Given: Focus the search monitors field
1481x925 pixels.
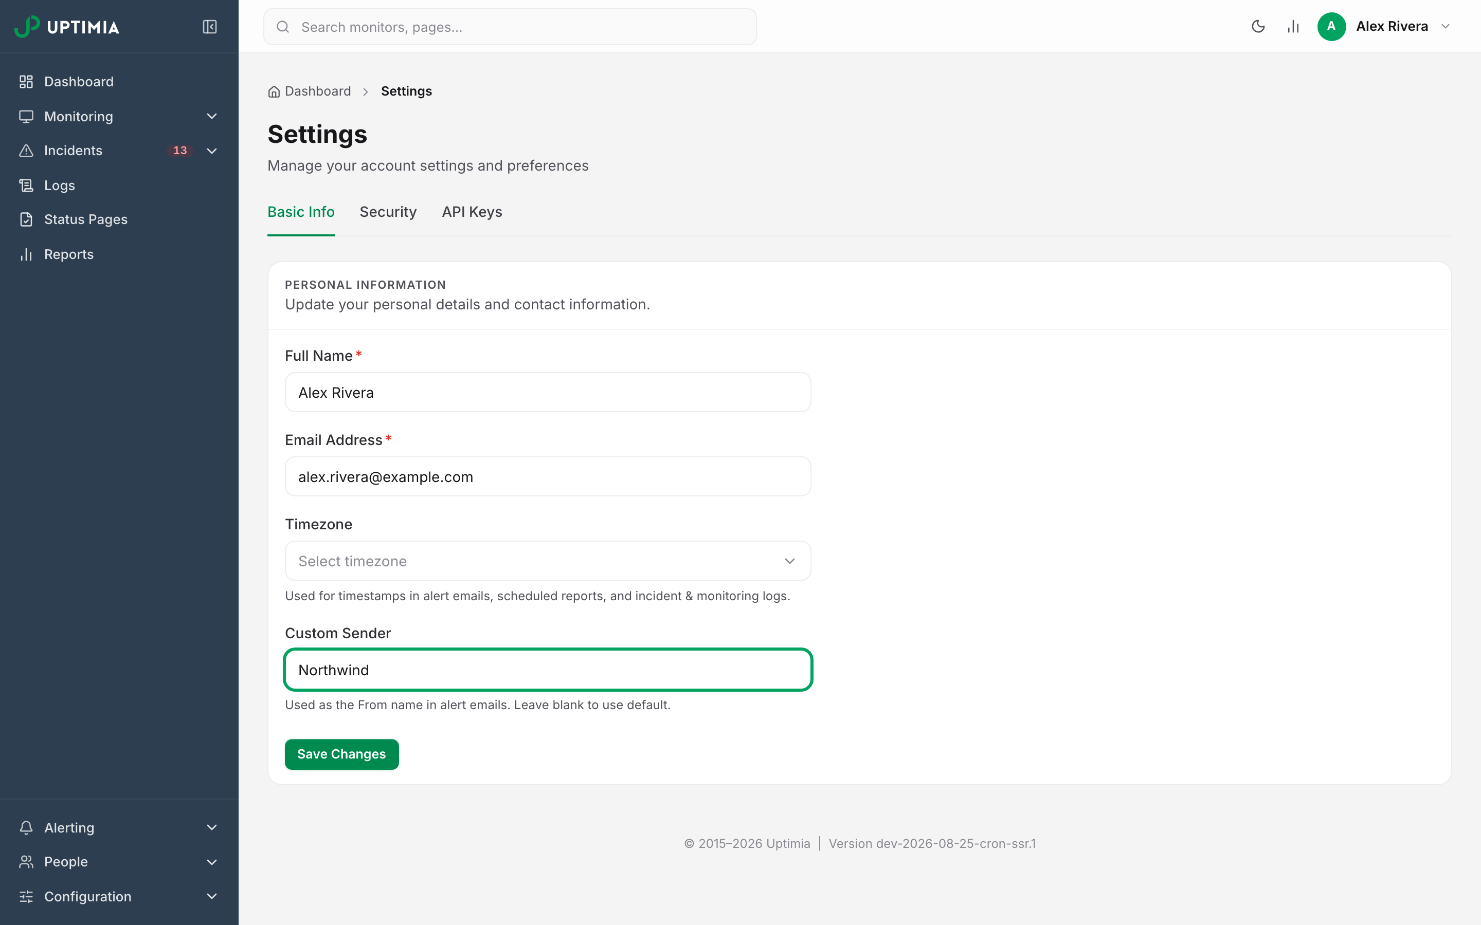Looking at the screenshot, I should (510, 27).
